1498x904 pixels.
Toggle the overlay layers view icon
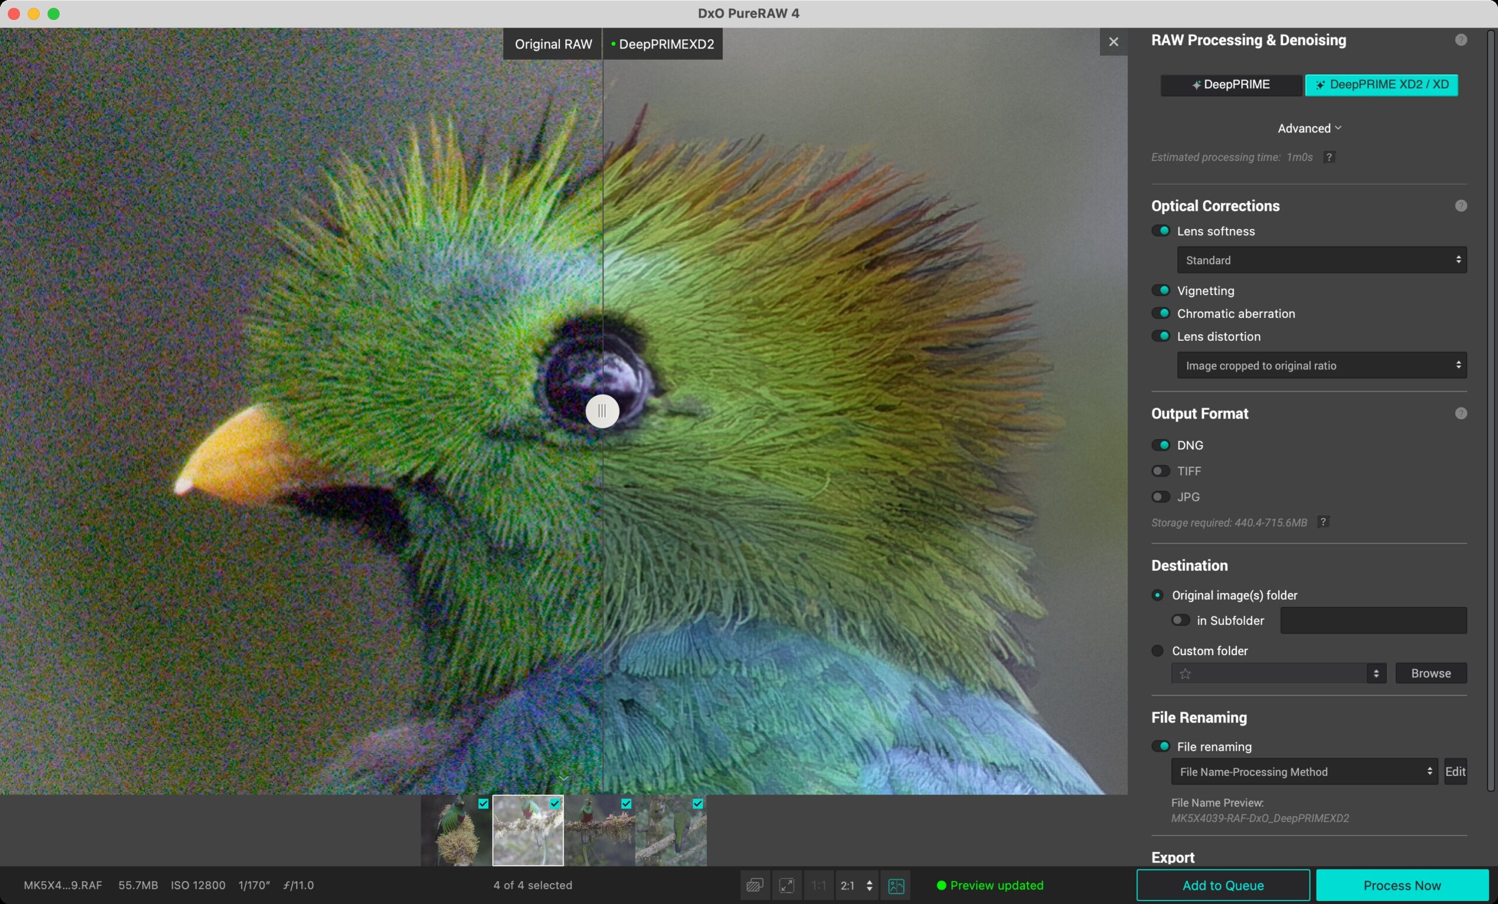click(x=754, y=885)
